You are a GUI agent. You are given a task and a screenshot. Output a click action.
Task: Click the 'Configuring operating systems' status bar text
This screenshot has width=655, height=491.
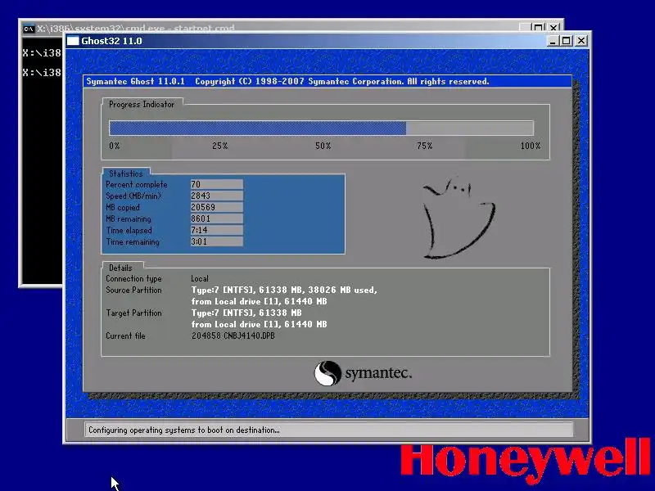(183, 430)
